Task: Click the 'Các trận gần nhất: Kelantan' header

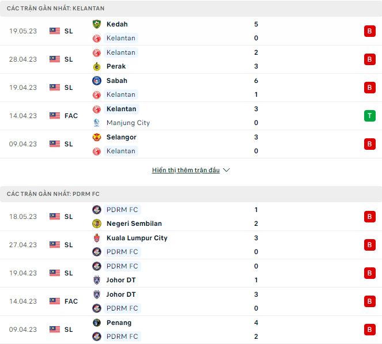Action: pos(56,9)
